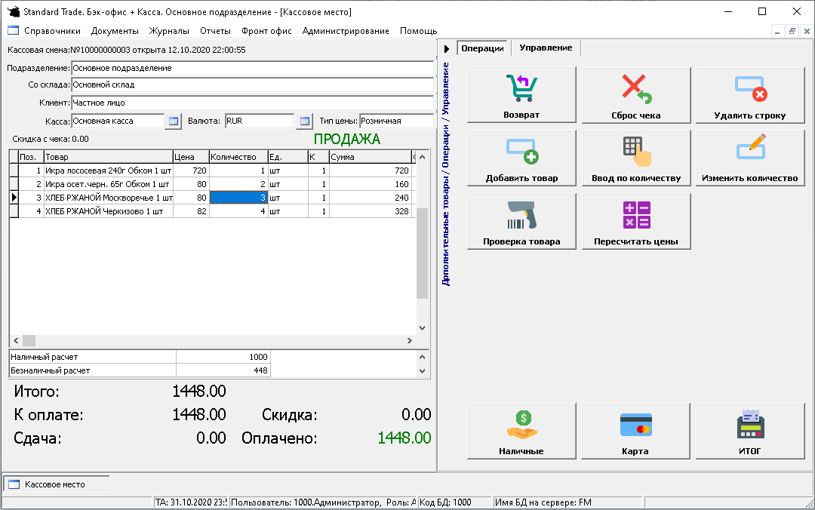The image size is (815, 510).
Task: Open the Валюта selection button
Action: click(x=304, y=121)
